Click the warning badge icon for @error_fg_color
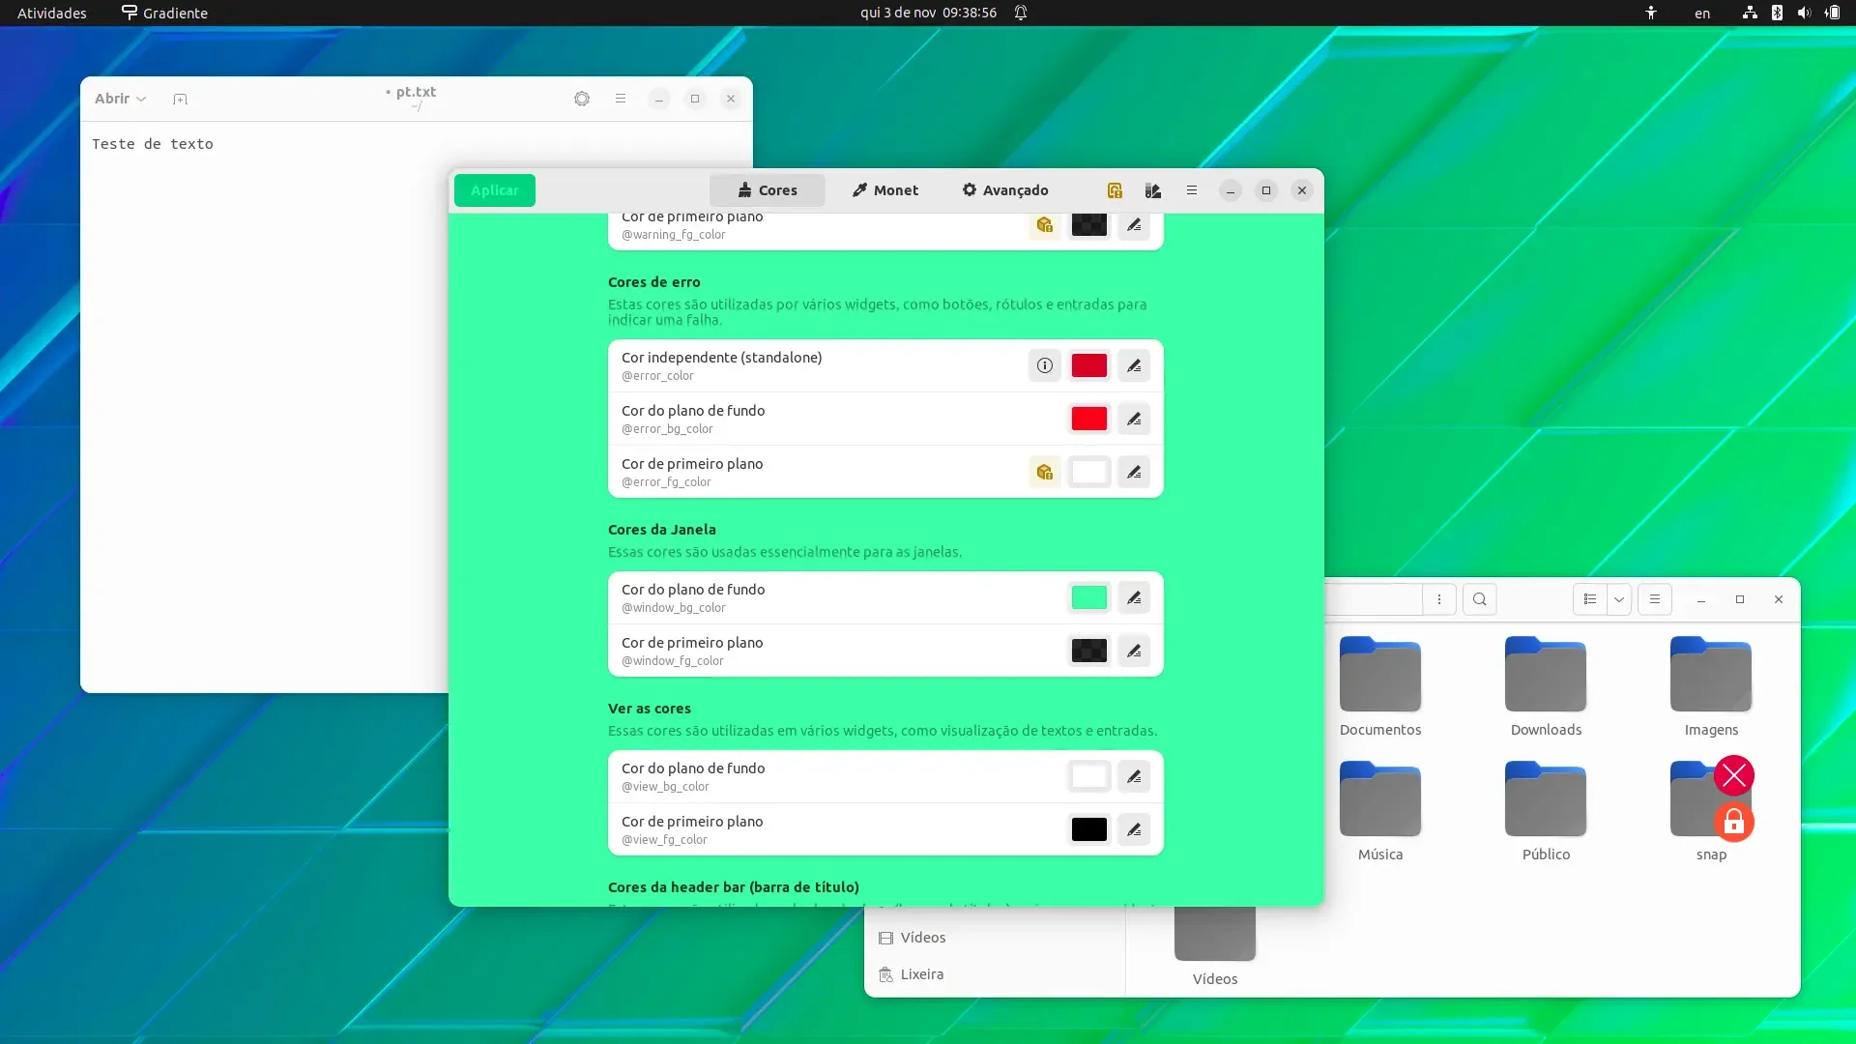Viewport: 1856px width, 1044px height. [1044, 472]
